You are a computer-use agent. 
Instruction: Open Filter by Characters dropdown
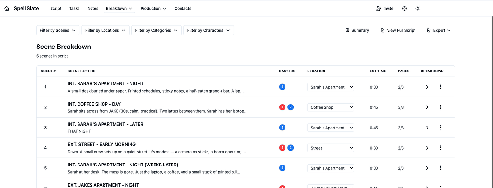[x=208, y=30]
